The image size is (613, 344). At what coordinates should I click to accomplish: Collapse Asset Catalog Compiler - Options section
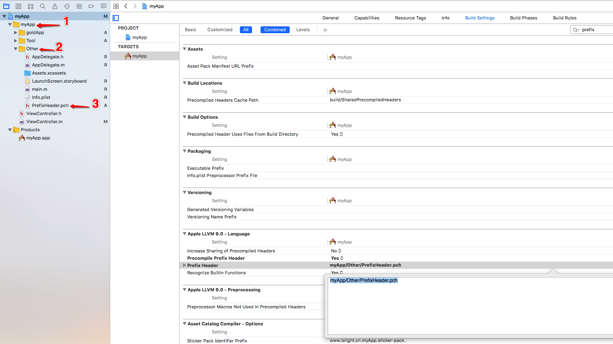point(185,324)
